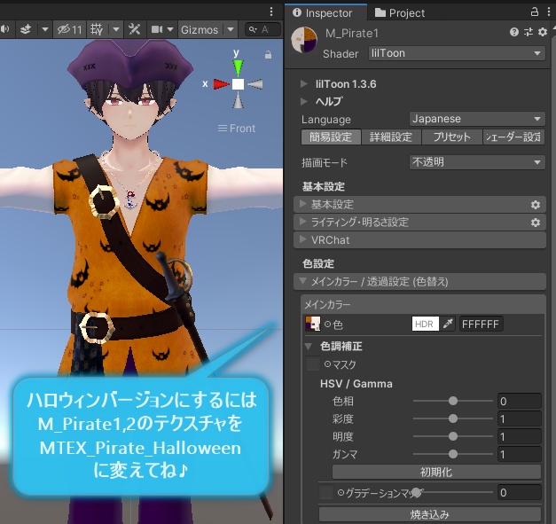Open 描画モード 不透明 dropdown
Image resolution: width=556 pixels, height=524 pixels.
coord(477,162)
